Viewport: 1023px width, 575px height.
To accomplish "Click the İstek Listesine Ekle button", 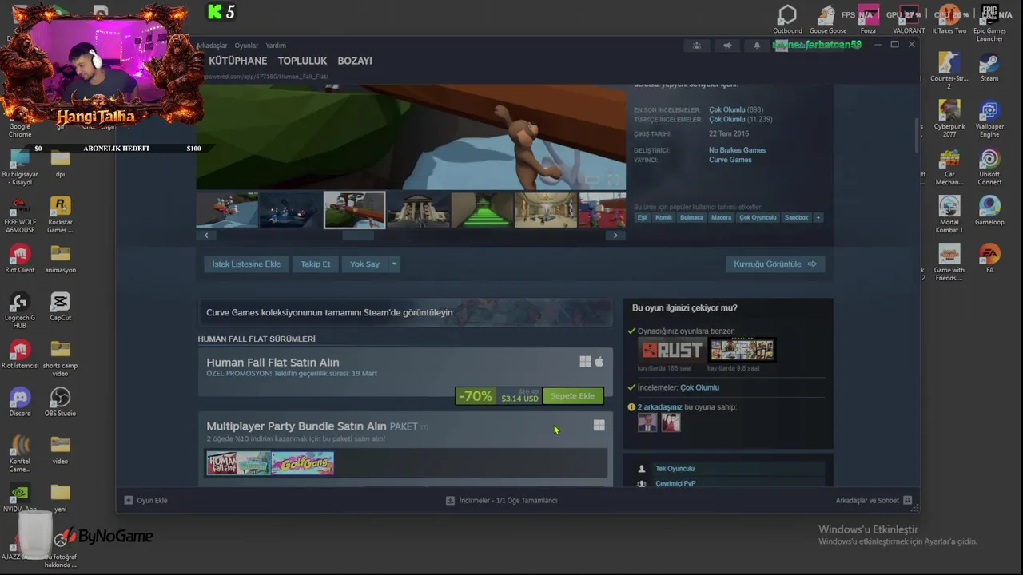I will click(x=246, y=264).
